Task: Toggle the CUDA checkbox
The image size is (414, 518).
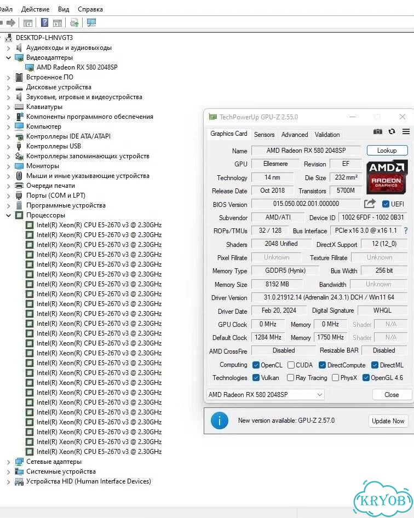Action: (291, 365)
